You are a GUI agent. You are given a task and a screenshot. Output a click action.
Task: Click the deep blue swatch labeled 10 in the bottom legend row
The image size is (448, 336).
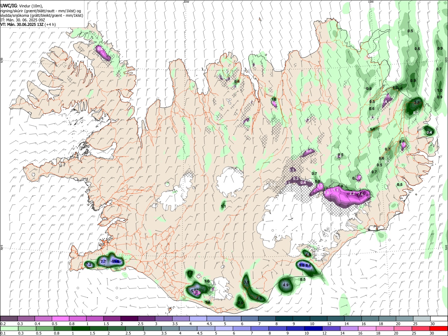click(x=313, y=328)
